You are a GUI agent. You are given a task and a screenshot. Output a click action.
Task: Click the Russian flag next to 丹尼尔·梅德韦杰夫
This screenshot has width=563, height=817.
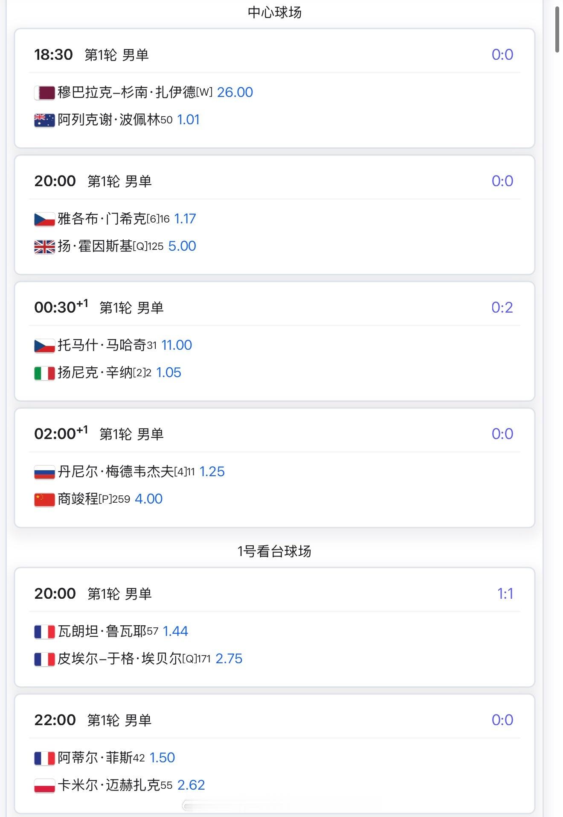click(x=44, y=472)
